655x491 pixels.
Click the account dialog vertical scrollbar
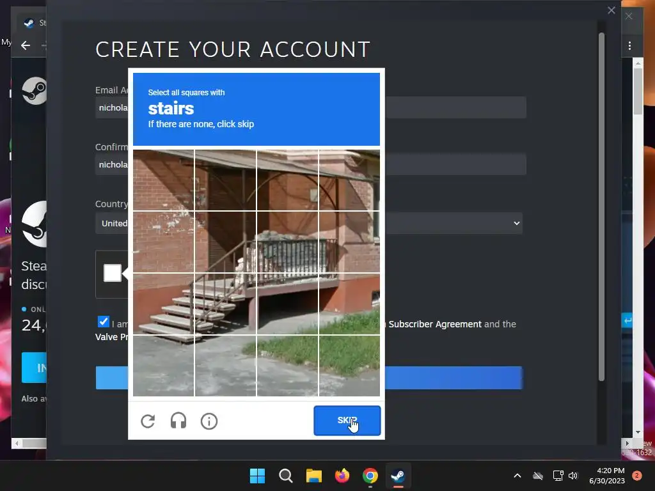[x=601, y=207]
